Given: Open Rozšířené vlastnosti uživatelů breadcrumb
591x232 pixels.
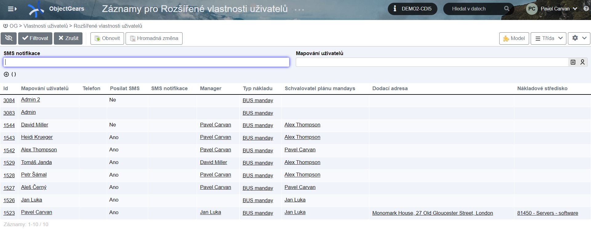Looking at the screenshot, I should 108,26.
